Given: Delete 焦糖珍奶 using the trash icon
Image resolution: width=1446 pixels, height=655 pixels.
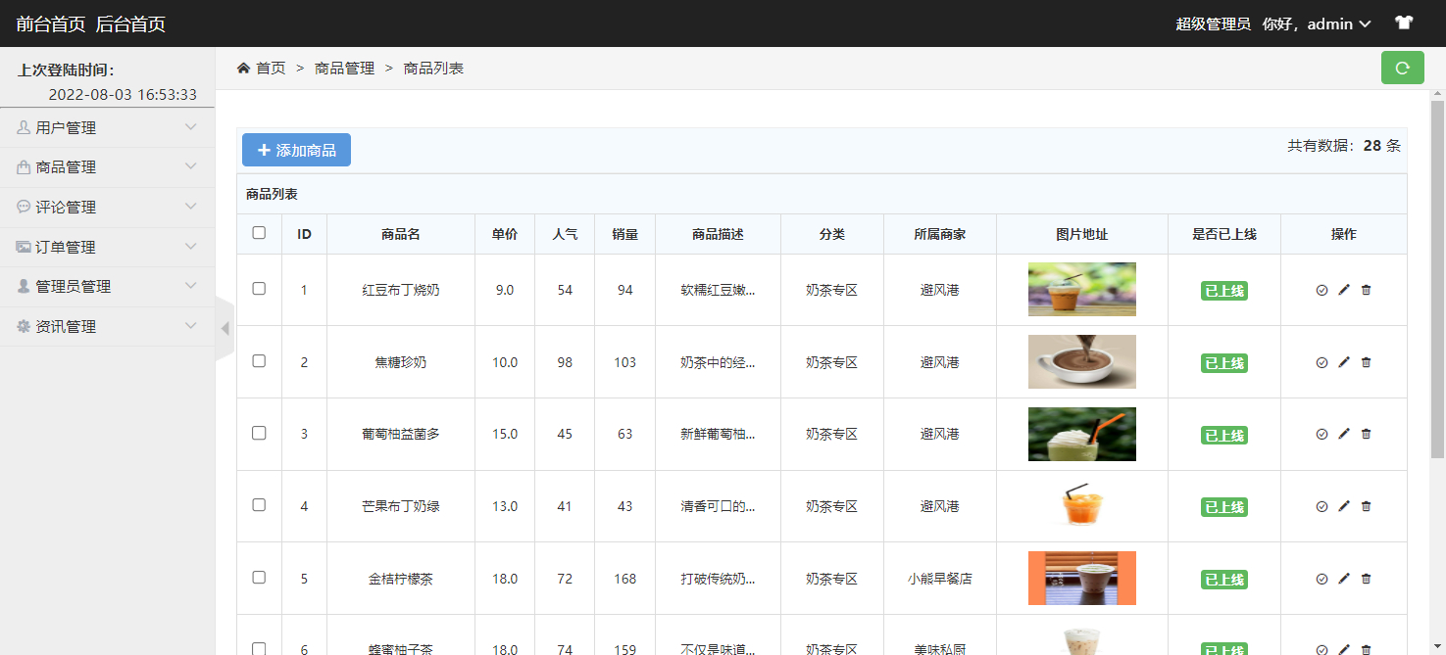Looking at the screenshot, I should pyautogui.click(x=1366, y=361).
